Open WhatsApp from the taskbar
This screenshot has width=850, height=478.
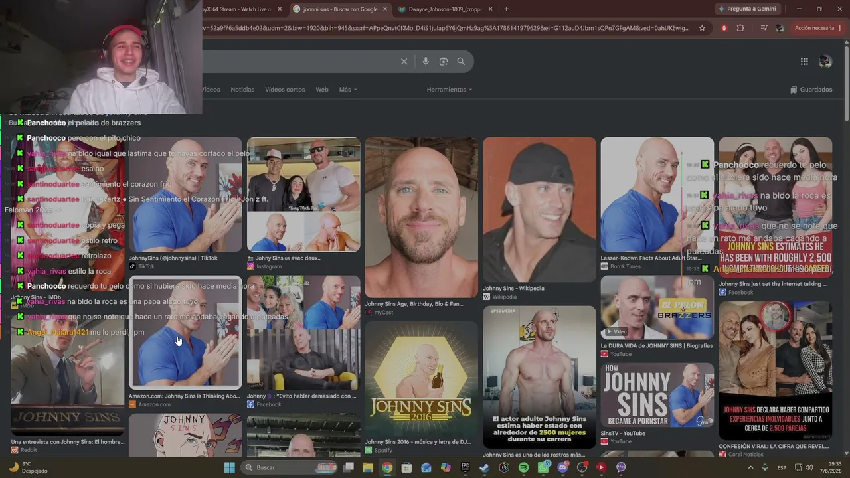click(x=543, y=467)
